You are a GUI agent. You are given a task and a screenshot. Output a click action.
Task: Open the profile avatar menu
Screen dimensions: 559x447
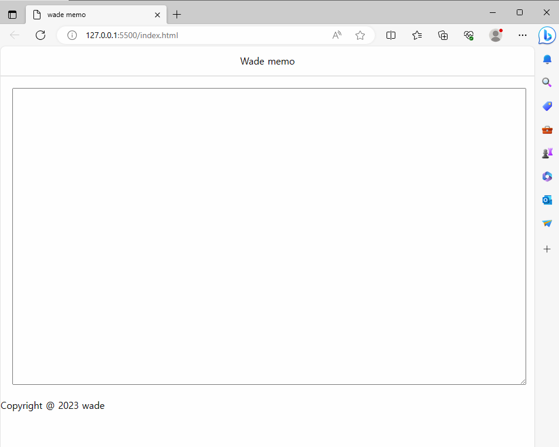coord(496,35)
